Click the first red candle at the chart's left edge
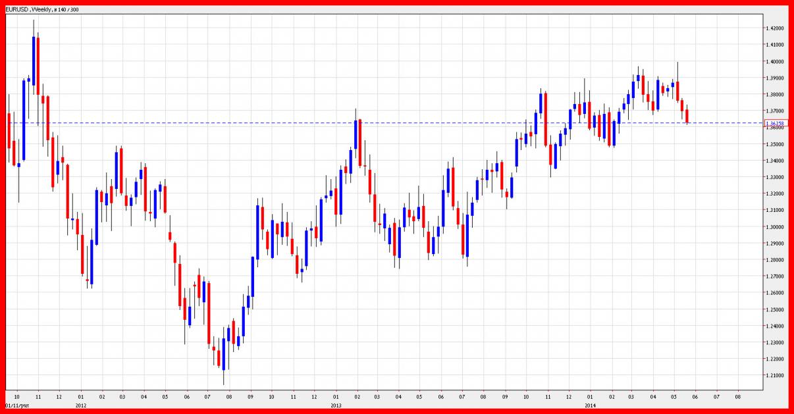The height and width of the screenshot is (414, 794). [9, 130]
